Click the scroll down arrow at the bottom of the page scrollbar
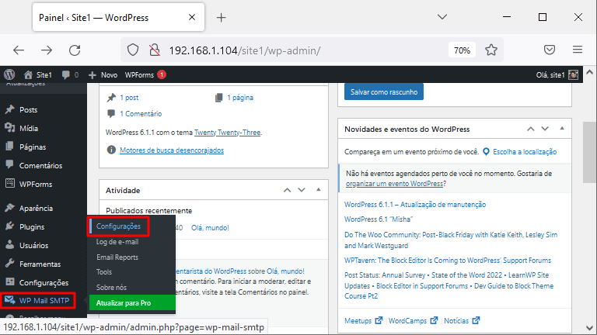Screen dimensions: 597x335 (x=590, y=328)
